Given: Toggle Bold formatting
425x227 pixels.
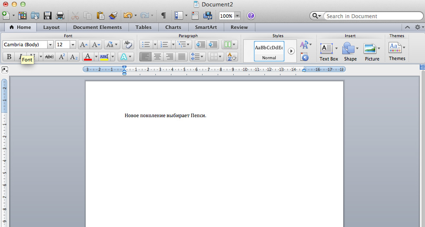Looking at the screenshot, I should pos(9,57).
